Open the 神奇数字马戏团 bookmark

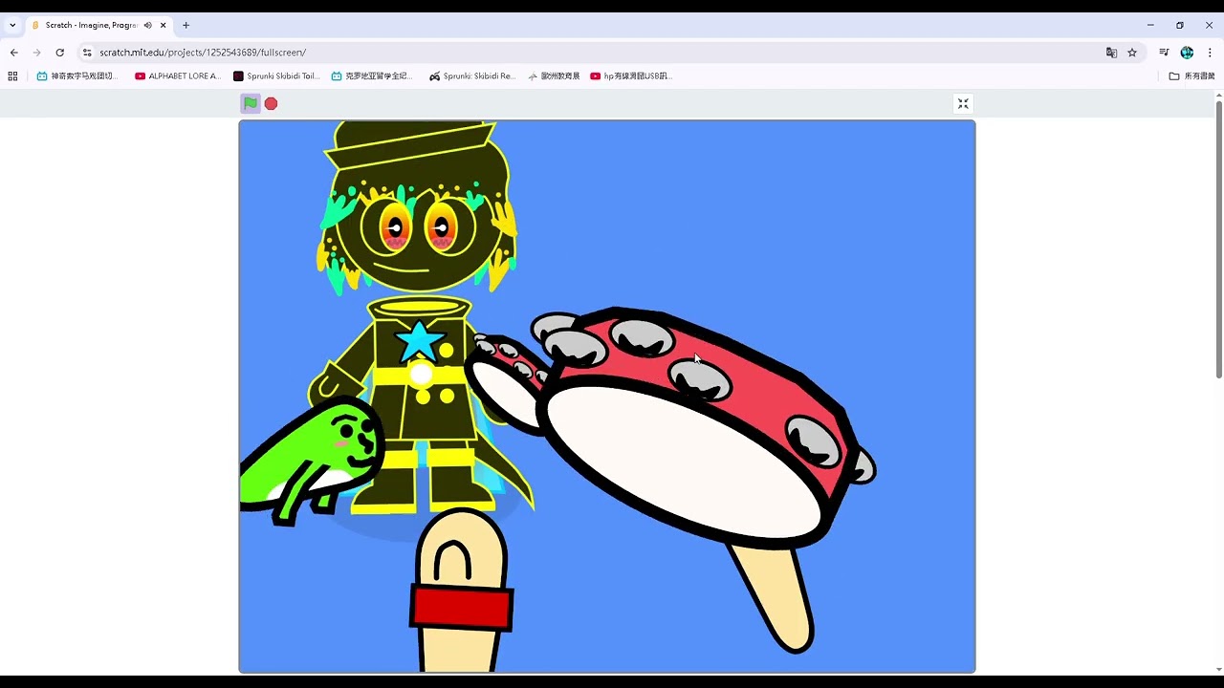coord(76,75)
